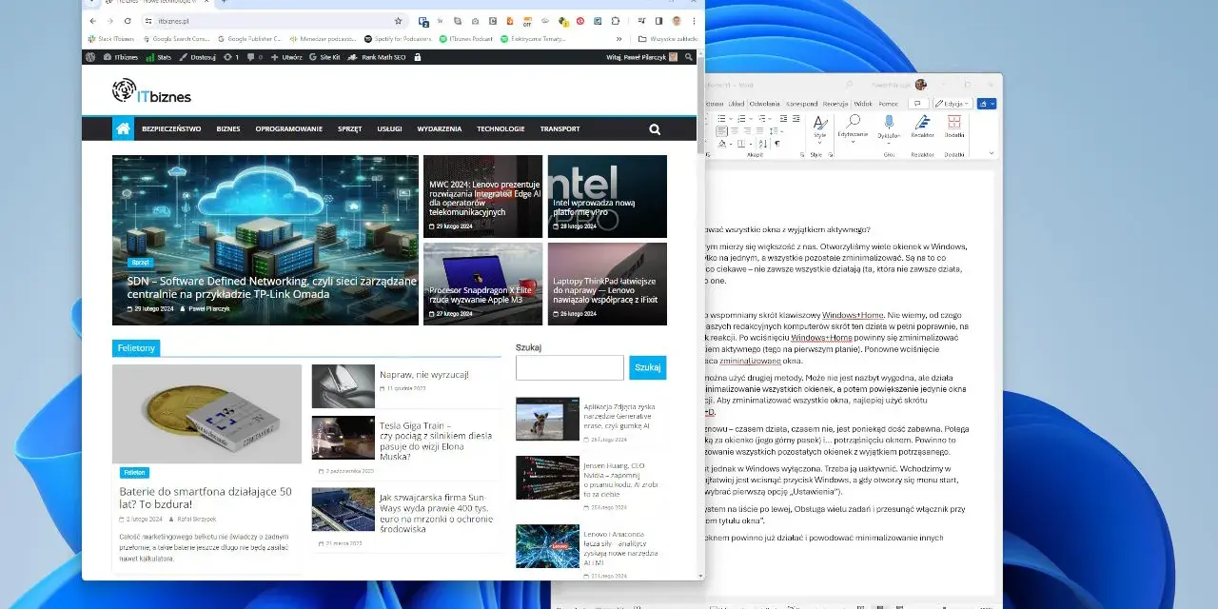Align text right in Word
Viewport: 1218px width, 609px height.
(747, 130)
